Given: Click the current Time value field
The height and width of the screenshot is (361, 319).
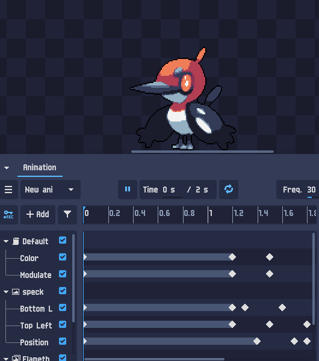Looking at the screenshot, I should tap(173, 190).
